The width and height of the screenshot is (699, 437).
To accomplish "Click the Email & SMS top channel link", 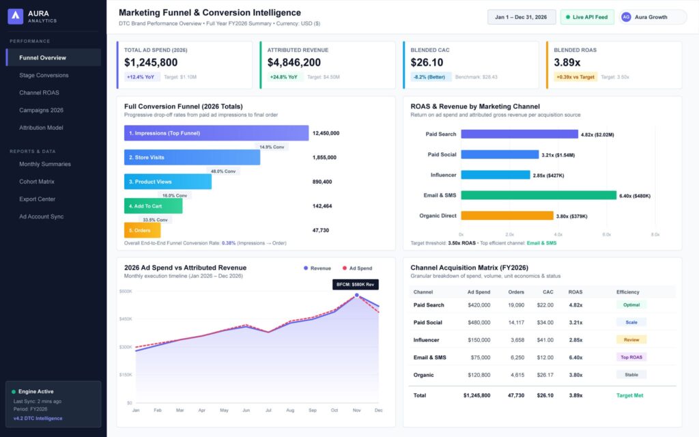I will [x=541, y=243].
